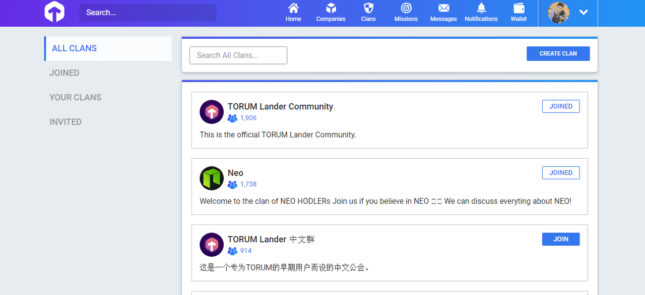Click the official TORUM Lander Community description
The height and width of the screenshot is (295, 645).
(278, 135)
